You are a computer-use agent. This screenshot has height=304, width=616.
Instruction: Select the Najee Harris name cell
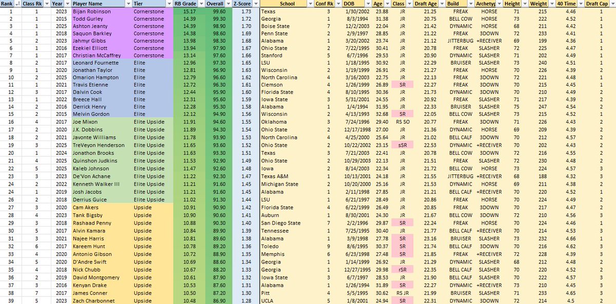[x=102, y=238]
